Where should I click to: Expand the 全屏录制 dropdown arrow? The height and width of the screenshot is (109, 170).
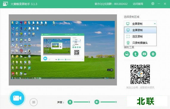click(x=155, y=24)
